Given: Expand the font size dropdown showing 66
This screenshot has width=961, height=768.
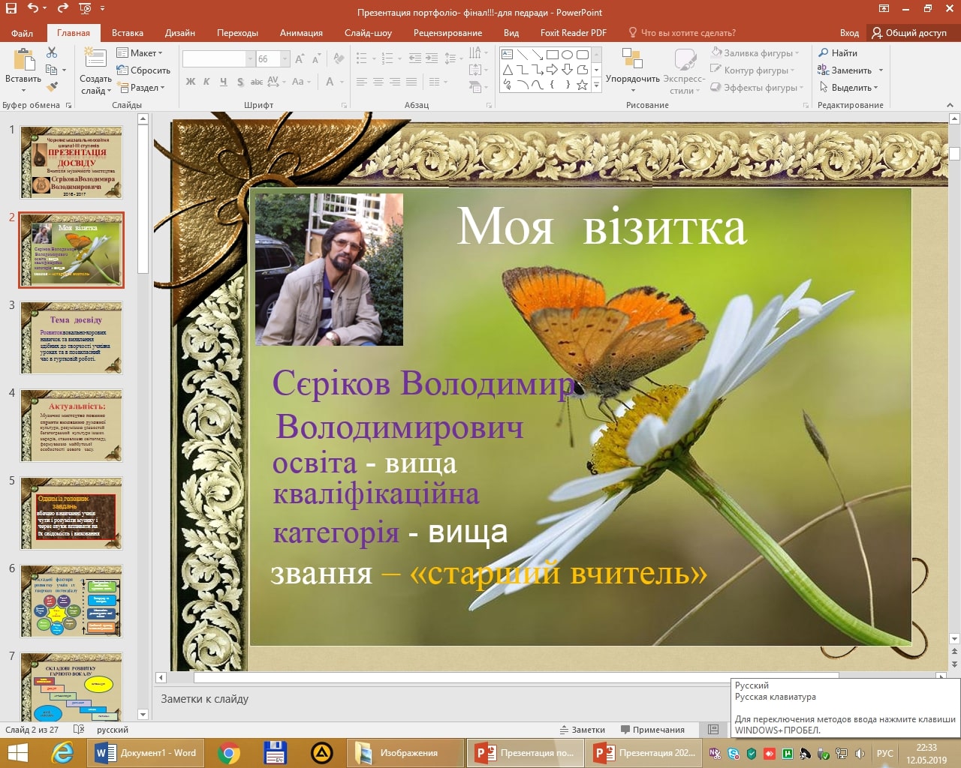Looking at the screenshot, I should 285,58.
